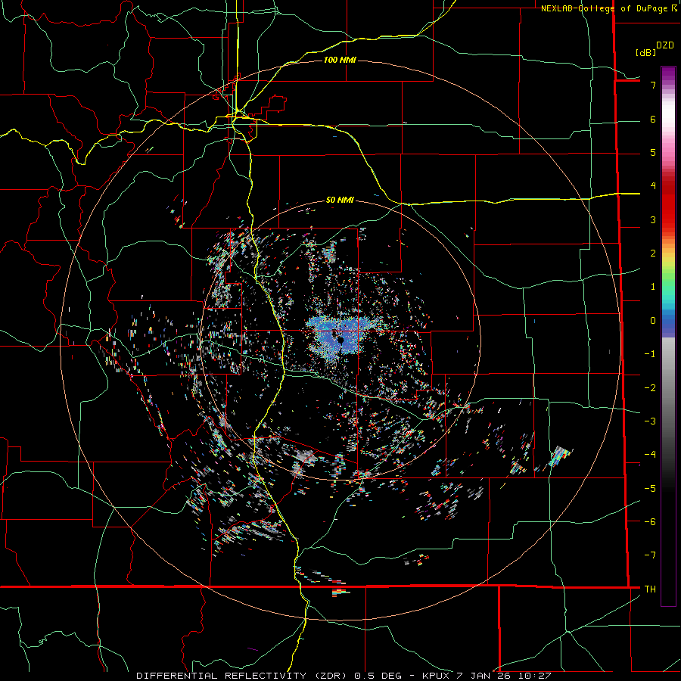Click the "50 NMI" range ring label
Image resolution: width=681 pixels, height=681 pixels.
point(340,200)
